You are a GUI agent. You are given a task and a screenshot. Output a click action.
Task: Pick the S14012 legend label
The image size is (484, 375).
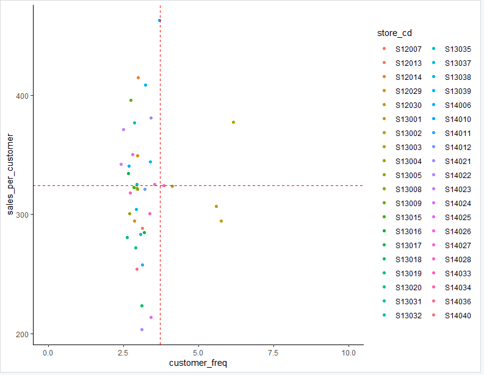458,148
